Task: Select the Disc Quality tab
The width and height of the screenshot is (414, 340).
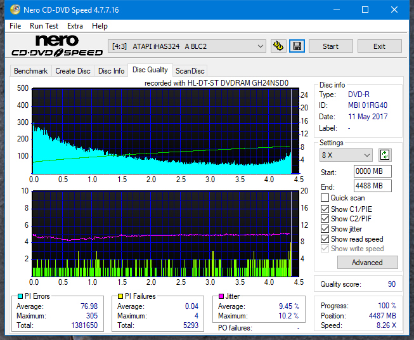Action: (x=150, y=70)
